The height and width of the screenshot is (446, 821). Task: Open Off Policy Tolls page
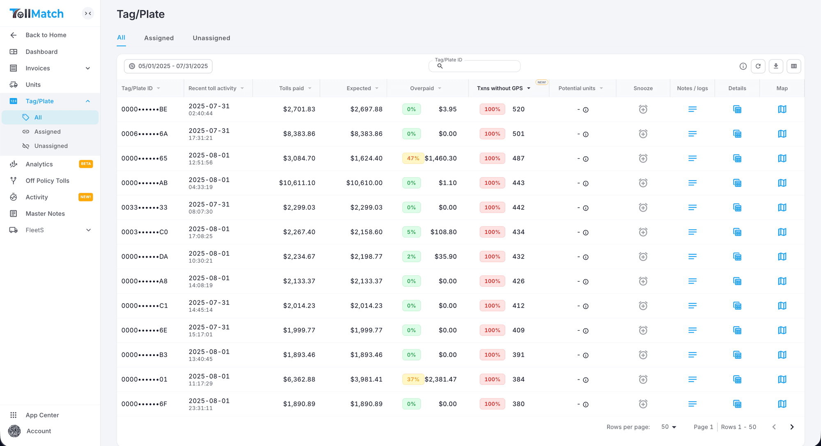click(x=47, y=181)
